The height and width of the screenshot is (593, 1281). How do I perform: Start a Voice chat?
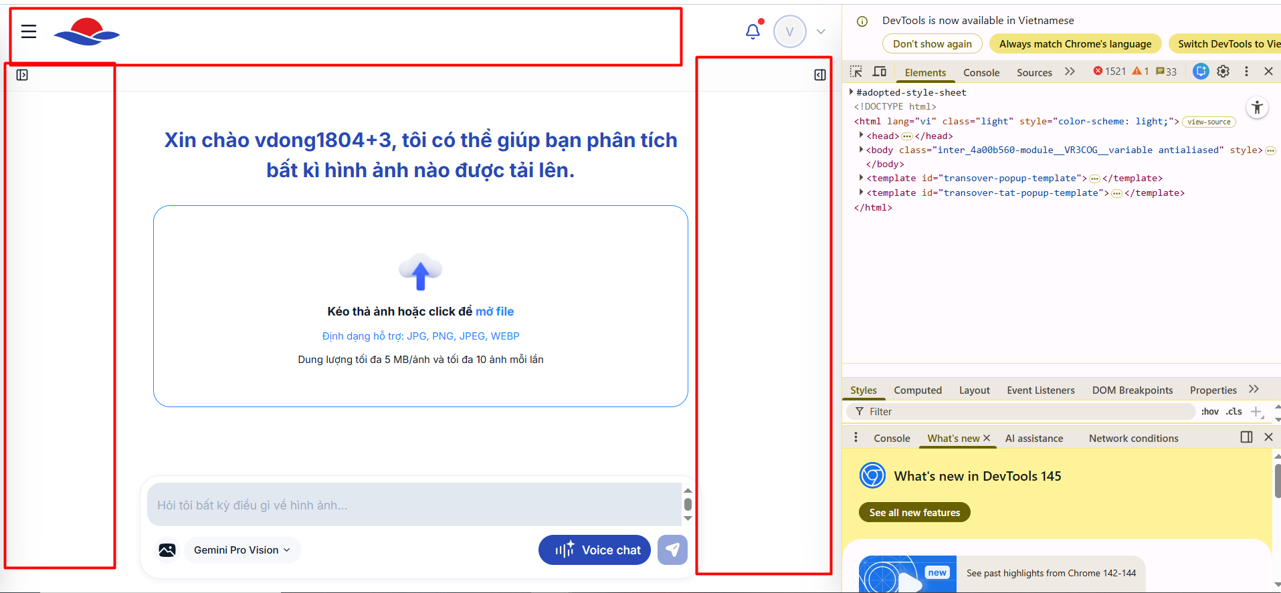(594, 550)
